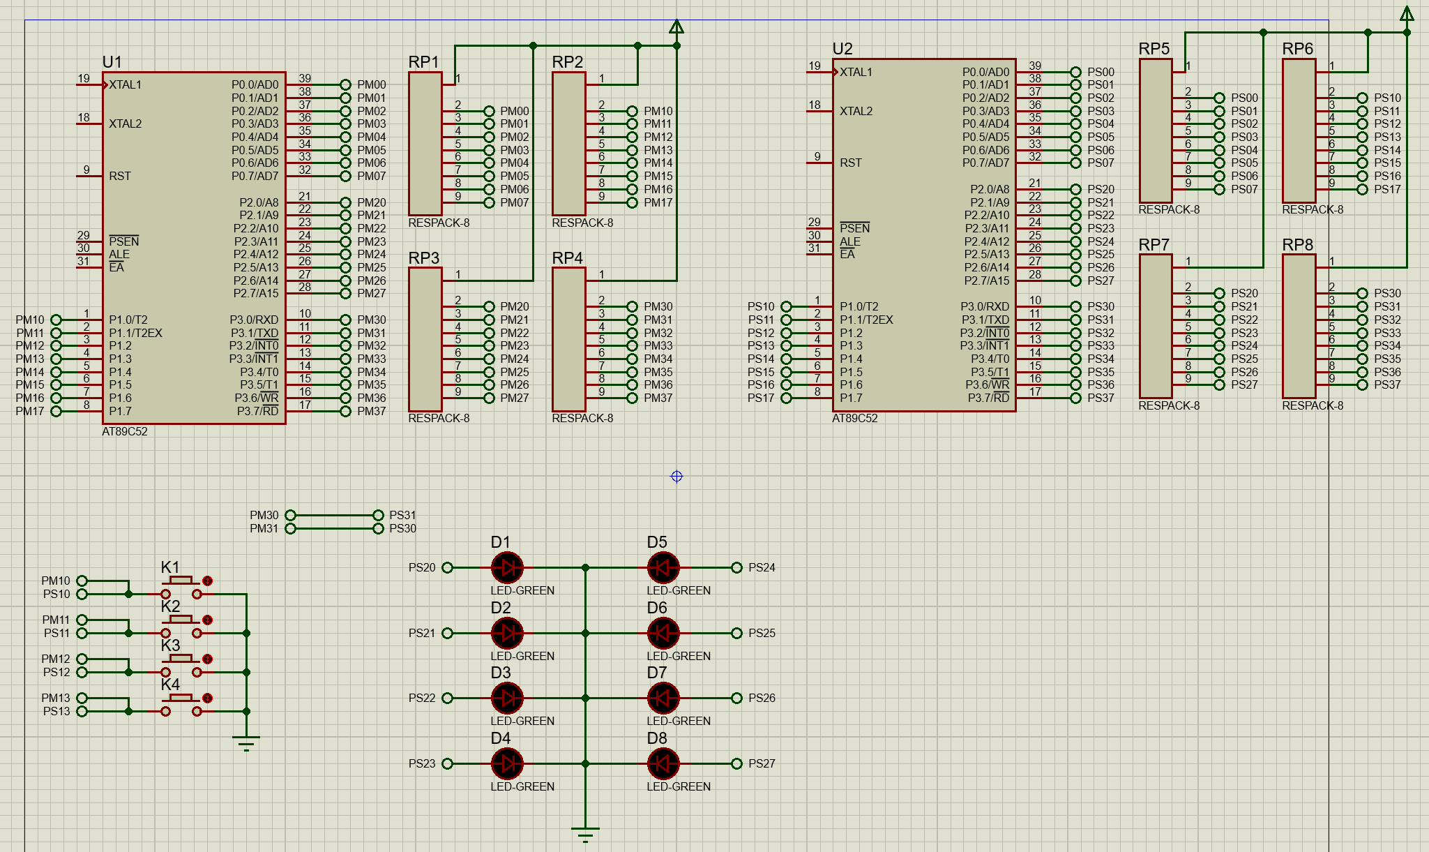Select the RP8 RESPACK-8 component

[x=1299, y=326]
